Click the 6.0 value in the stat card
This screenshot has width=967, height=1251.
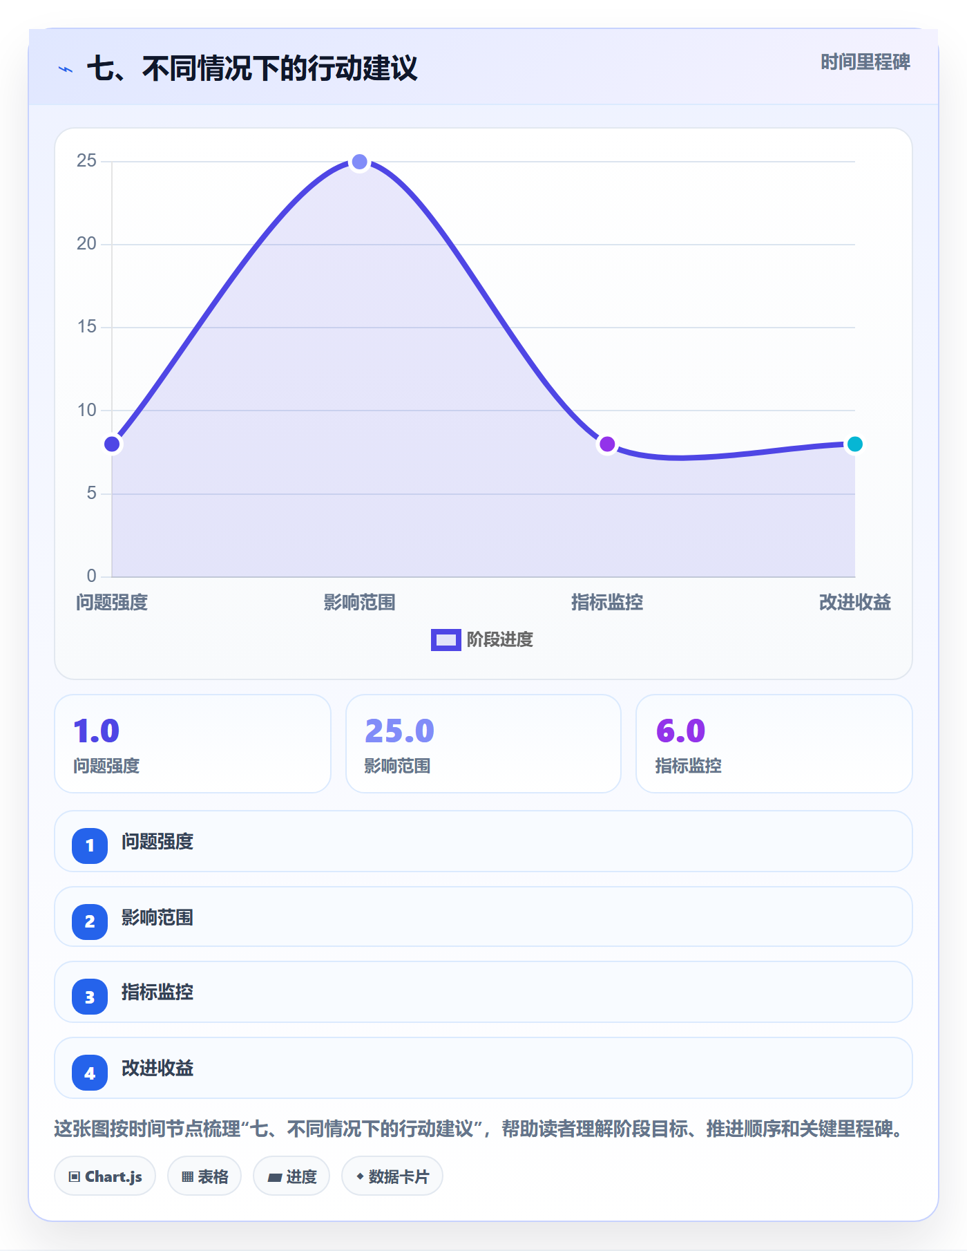pos(680,731)
